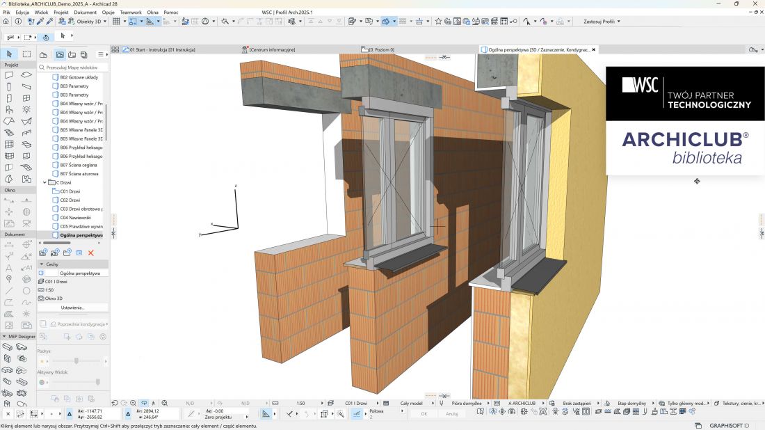Activate the Line tool in Dokument section
The image size is (765, 430).
tap(9, 291)
